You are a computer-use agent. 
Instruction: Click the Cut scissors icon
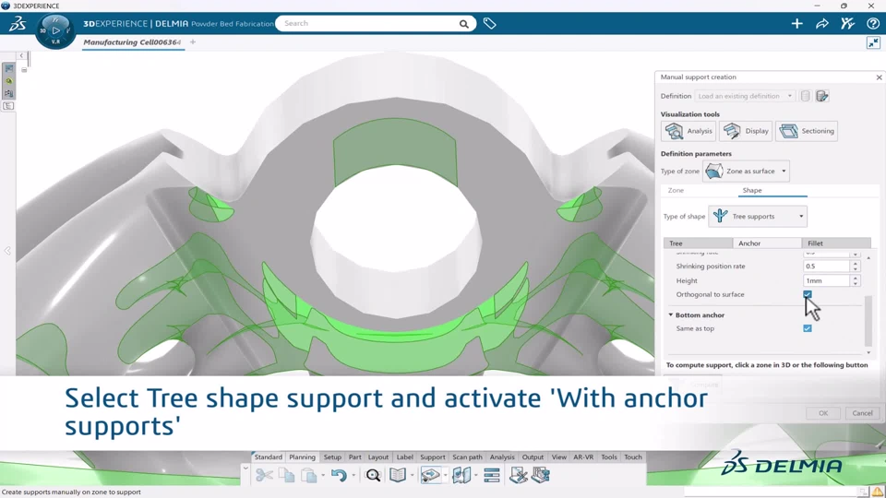[265, 476]
